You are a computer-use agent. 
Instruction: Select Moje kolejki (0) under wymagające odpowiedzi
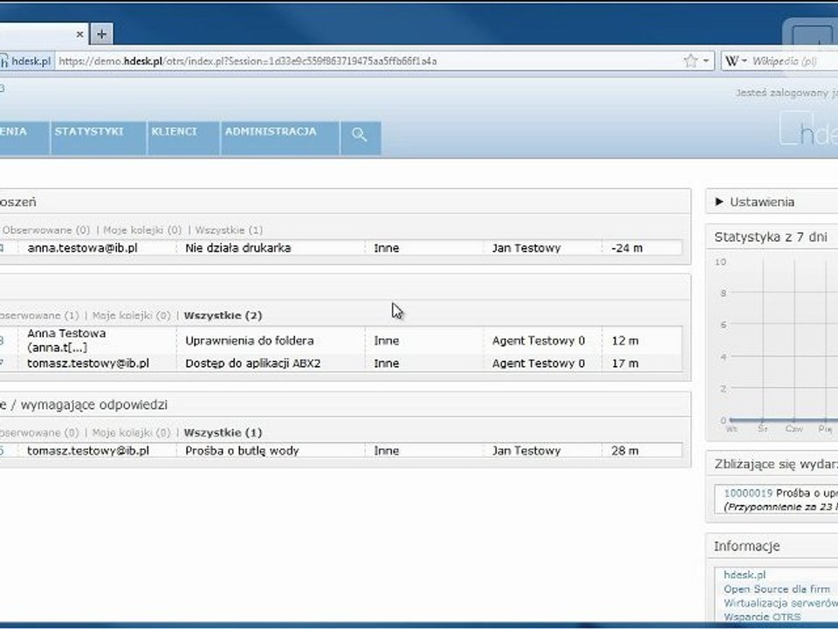click(x=132, y=432)
